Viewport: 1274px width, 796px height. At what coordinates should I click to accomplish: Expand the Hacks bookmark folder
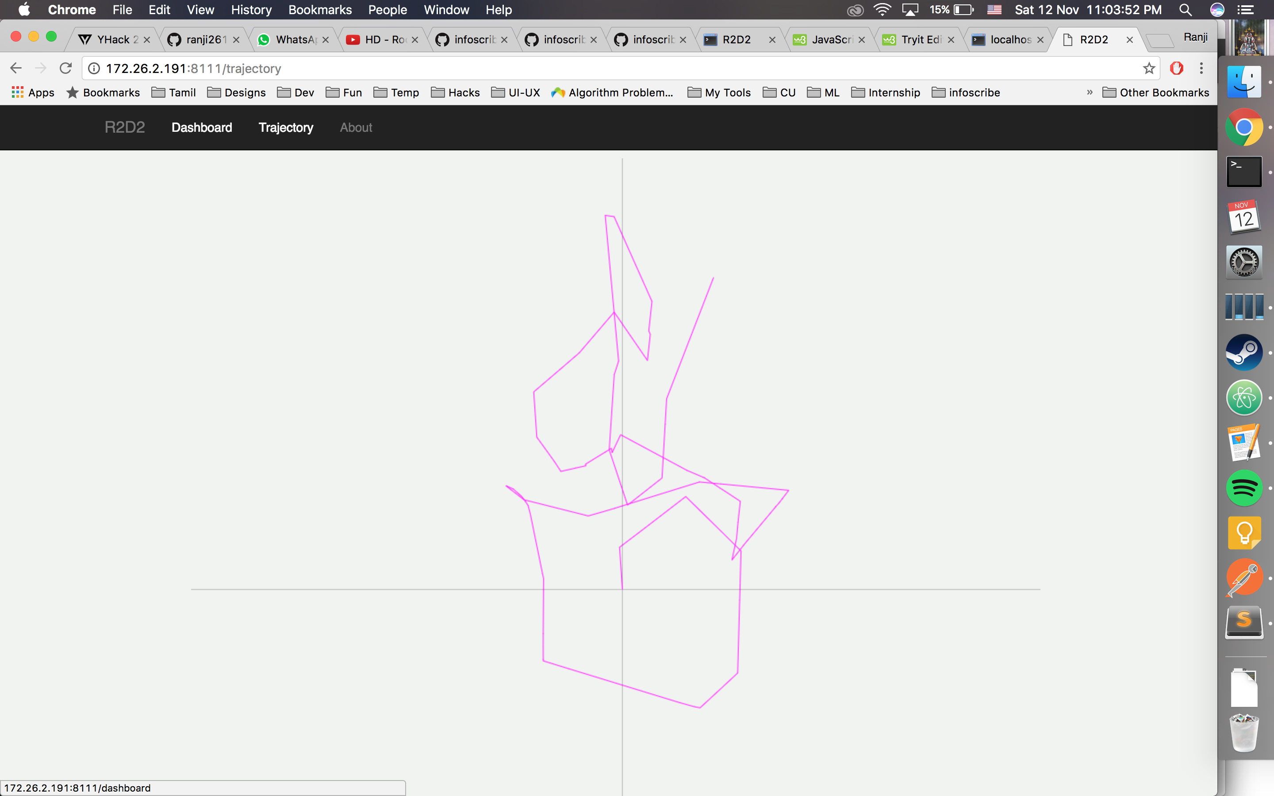(x=455, y=93)
